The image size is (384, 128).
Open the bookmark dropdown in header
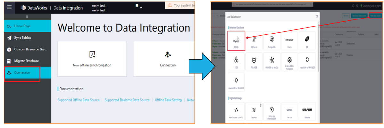tap(139, 6)
